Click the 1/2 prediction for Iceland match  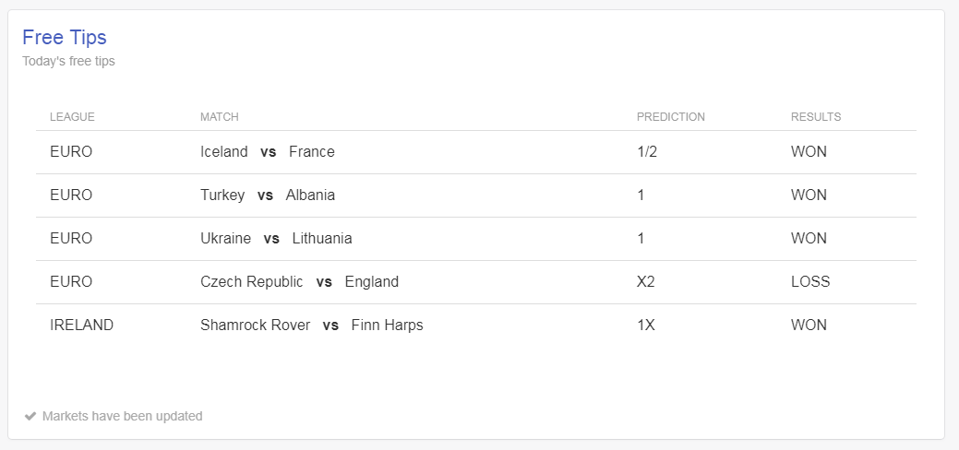point(646,151)
